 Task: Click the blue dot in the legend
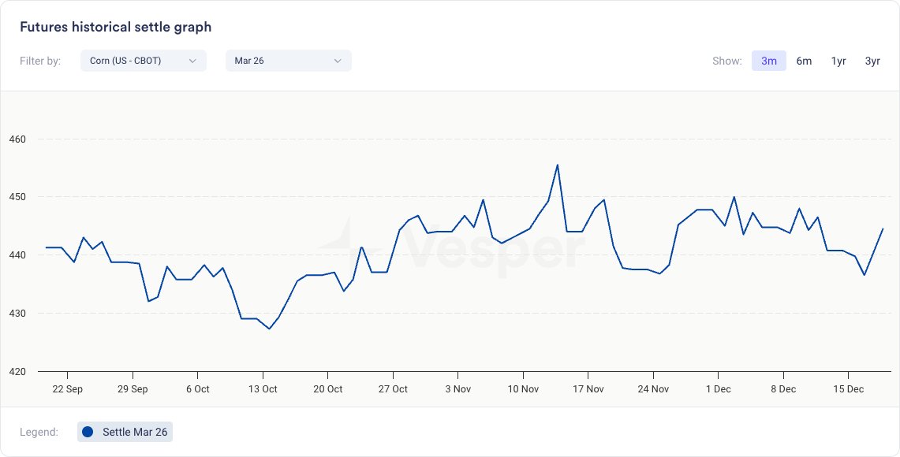point(88,432)
